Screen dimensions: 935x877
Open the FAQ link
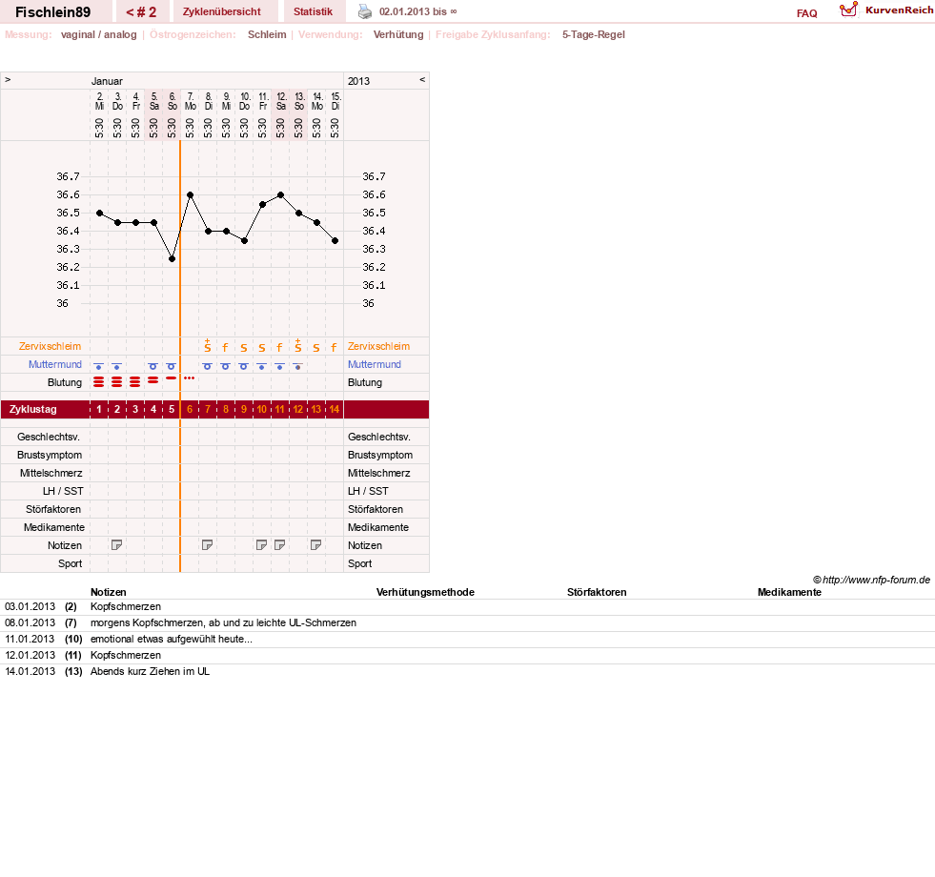coord(806,13)
